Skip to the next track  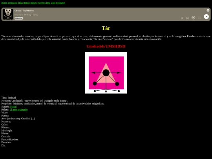[x=187, y=18]
